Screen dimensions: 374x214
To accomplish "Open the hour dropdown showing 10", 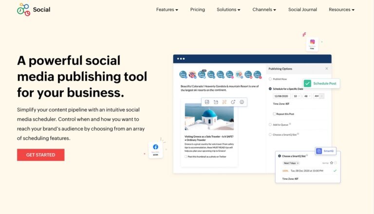I will 297,96.
